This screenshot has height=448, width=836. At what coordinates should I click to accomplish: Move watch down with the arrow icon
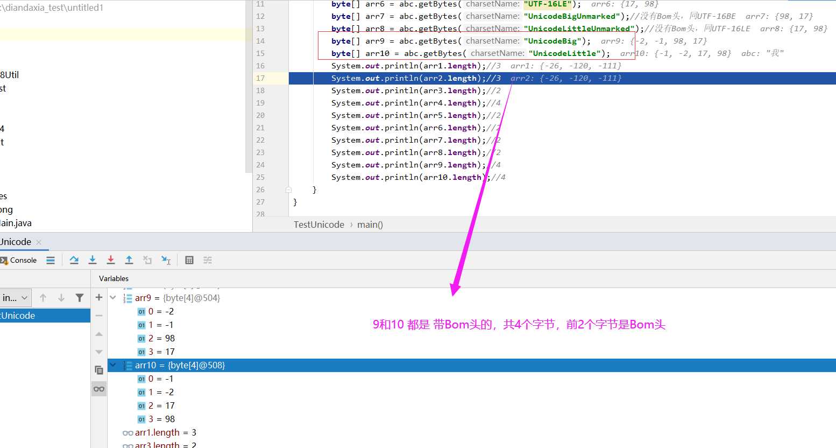pyautogui.click(x=99, y=352)
